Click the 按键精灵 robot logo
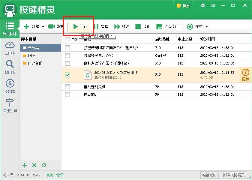The width and height of the screenshot is (252, 180). [10, 10]
